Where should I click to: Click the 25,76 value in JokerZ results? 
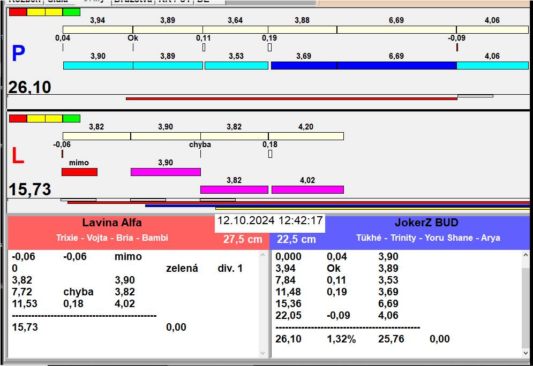(x=391, y=339)
